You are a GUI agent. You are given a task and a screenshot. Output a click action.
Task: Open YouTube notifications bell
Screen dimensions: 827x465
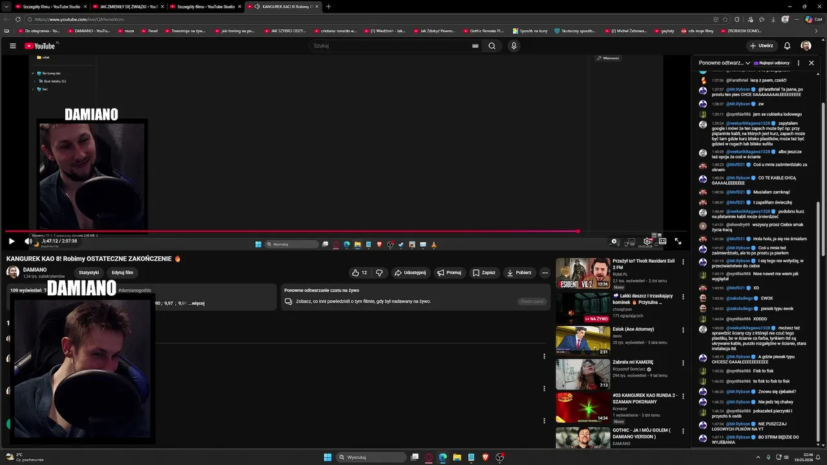coord(787,46)
